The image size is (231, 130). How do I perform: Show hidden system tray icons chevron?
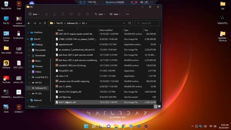point(192,126)
